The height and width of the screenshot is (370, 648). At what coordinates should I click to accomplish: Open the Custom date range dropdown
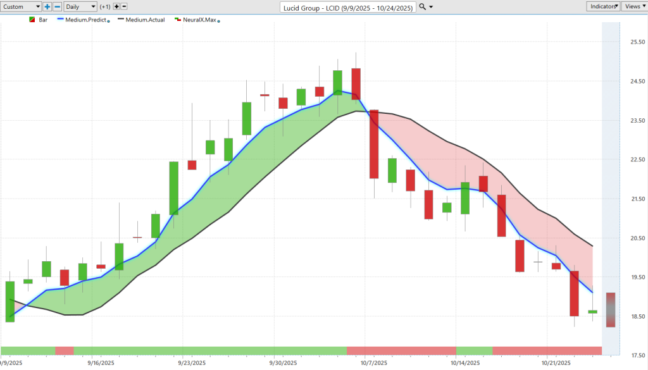click(21, 6)
